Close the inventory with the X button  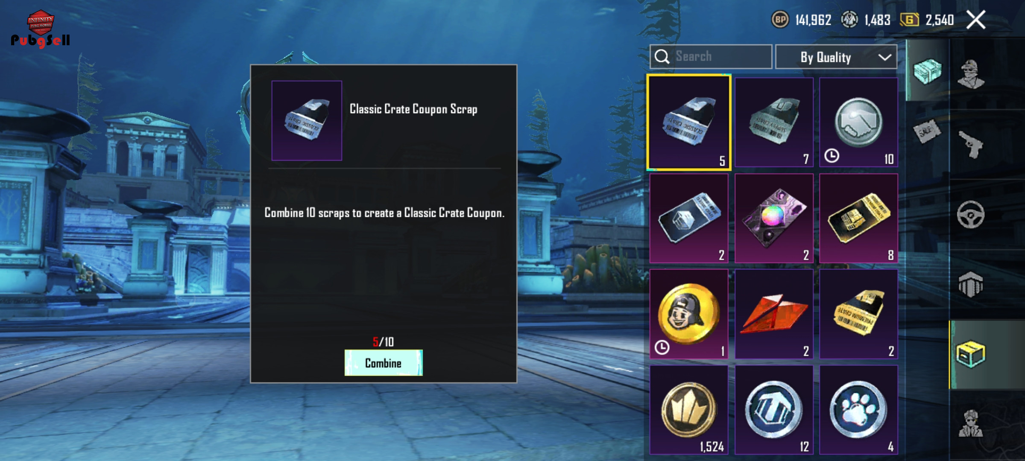[x=976, y=20]
